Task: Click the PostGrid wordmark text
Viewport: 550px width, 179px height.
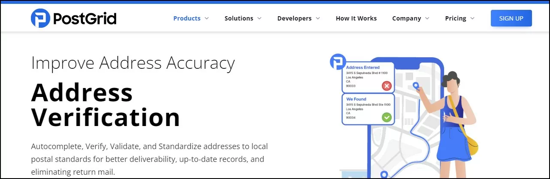Action: pos(84,19)
